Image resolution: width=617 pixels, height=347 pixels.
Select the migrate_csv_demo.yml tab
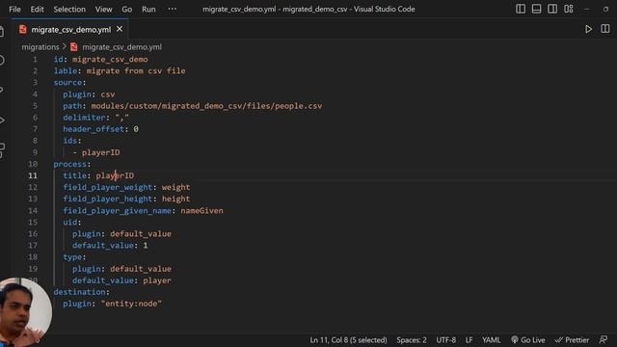tap(70, 30)
